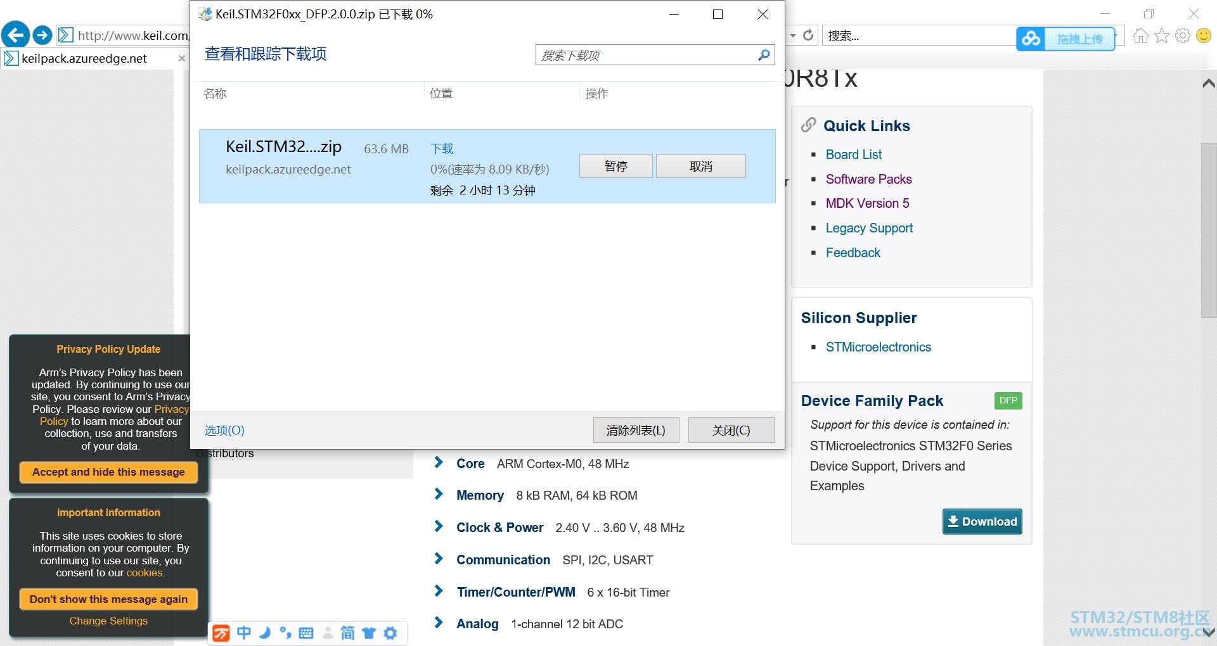The image size is (1217, 646).
Task: Click the browser address bar URL
Action: tap(133, 35)
